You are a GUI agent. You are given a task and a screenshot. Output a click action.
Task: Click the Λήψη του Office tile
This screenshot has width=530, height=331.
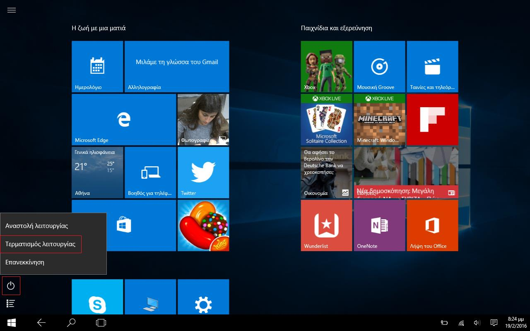pos(433,225)
